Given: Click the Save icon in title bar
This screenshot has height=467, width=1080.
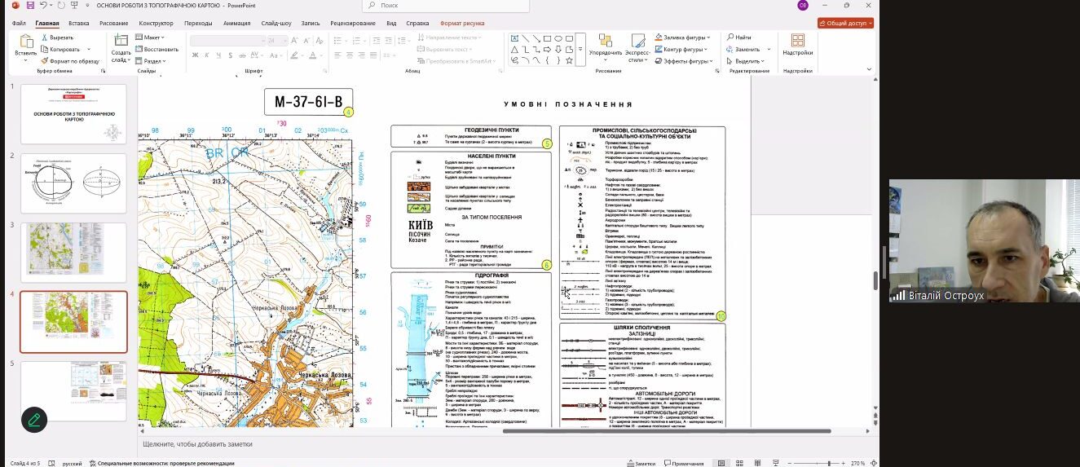Looking at the screenshot, I should (32, 6).
